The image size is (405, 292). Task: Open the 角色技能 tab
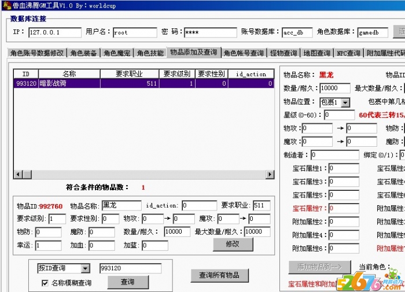click(x=150, y=53)
